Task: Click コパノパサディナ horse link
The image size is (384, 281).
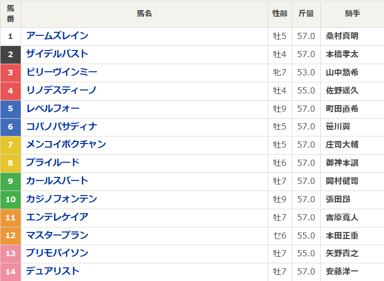Action: tap(62, 127)
